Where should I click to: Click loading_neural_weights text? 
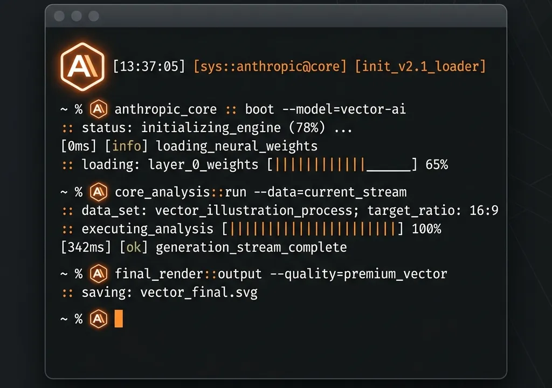pyautogui.click(x=237, y=146)
